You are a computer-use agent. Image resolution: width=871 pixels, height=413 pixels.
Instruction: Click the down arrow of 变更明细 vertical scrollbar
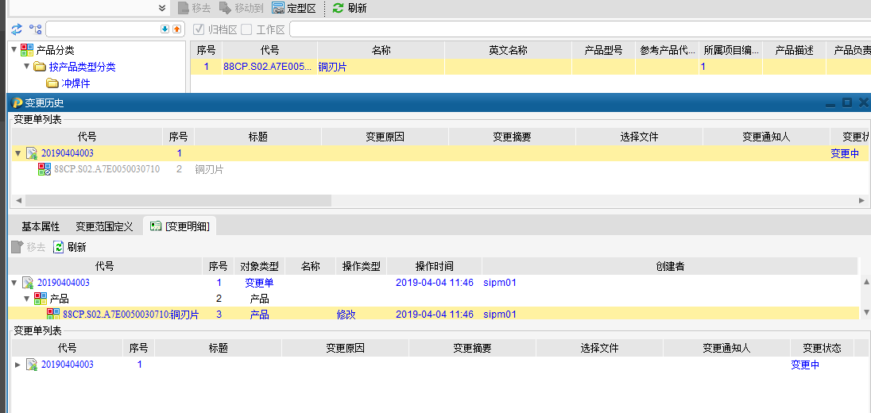866,312
